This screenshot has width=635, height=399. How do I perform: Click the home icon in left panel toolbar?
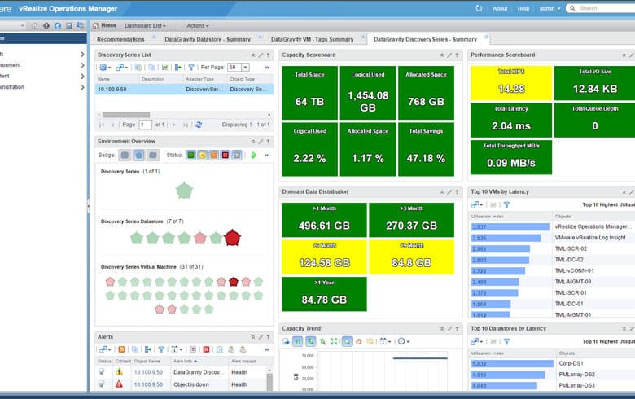point(35,26)
